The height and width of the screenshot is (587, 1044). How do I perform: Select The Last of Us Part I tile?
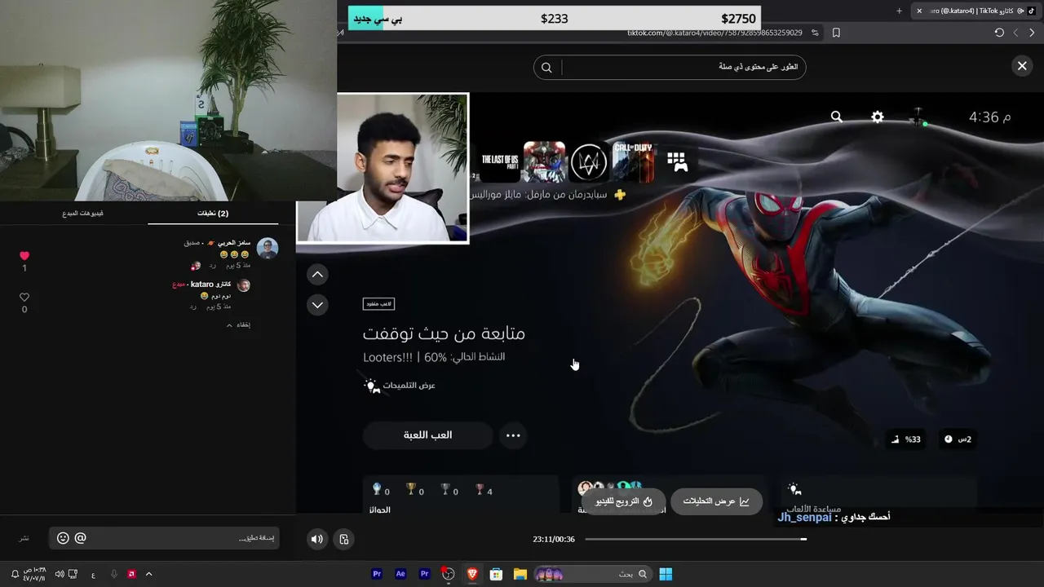coord(499,161)
